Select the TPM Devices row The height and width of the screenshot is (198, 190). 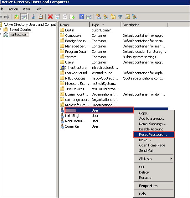113,89
